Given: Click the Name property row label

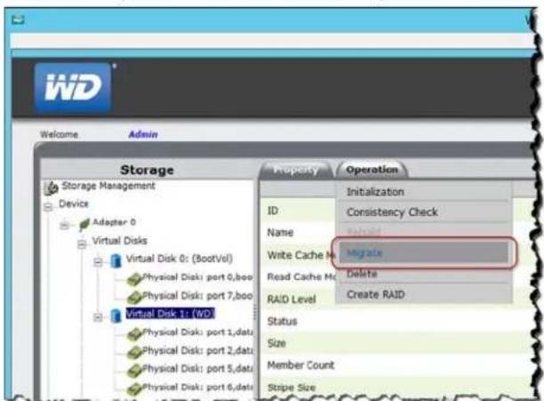Looking at the screenshot, I should 280,232.
